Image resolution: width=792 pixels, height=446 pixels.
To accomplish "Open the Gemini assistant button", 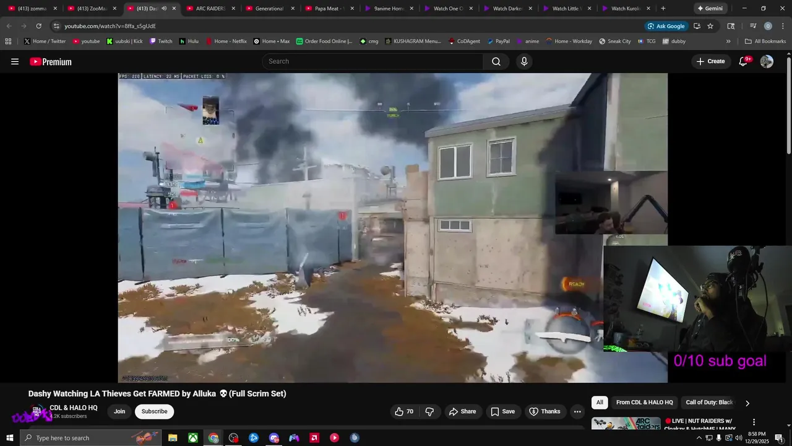I will (x=709, y=9).
